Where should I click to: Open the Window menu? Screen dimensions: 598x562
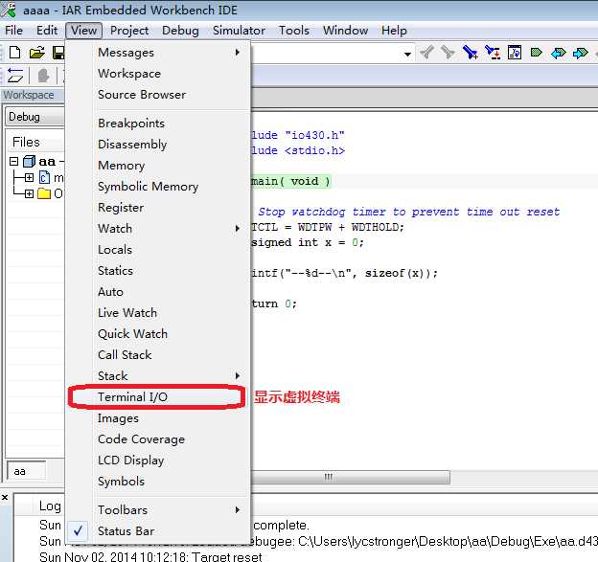pos(346,30)
